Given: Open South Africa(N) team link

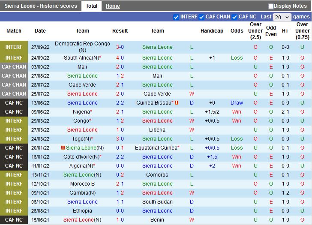Looking at the screenshot, I should 81,58.
